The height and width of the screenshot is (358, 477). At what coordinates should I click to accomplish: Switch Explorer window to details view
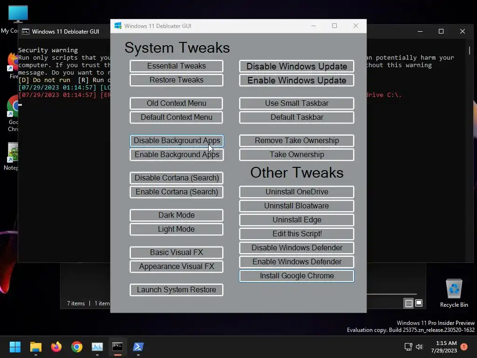(x=409, y=303)
